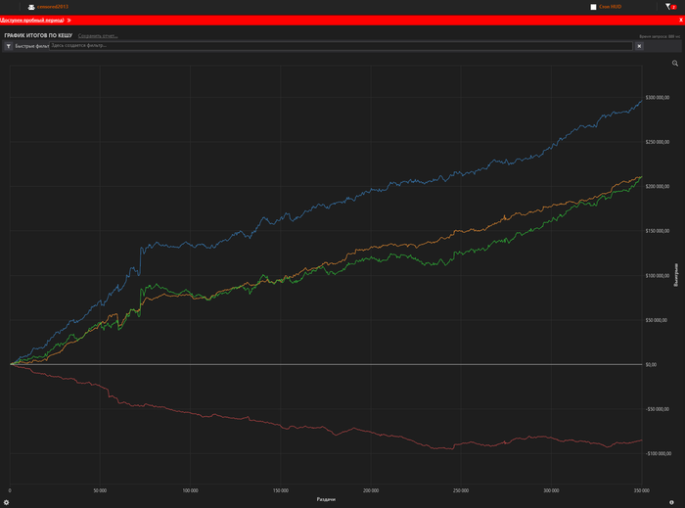Open the censored2013 player name

click(53, 7)
